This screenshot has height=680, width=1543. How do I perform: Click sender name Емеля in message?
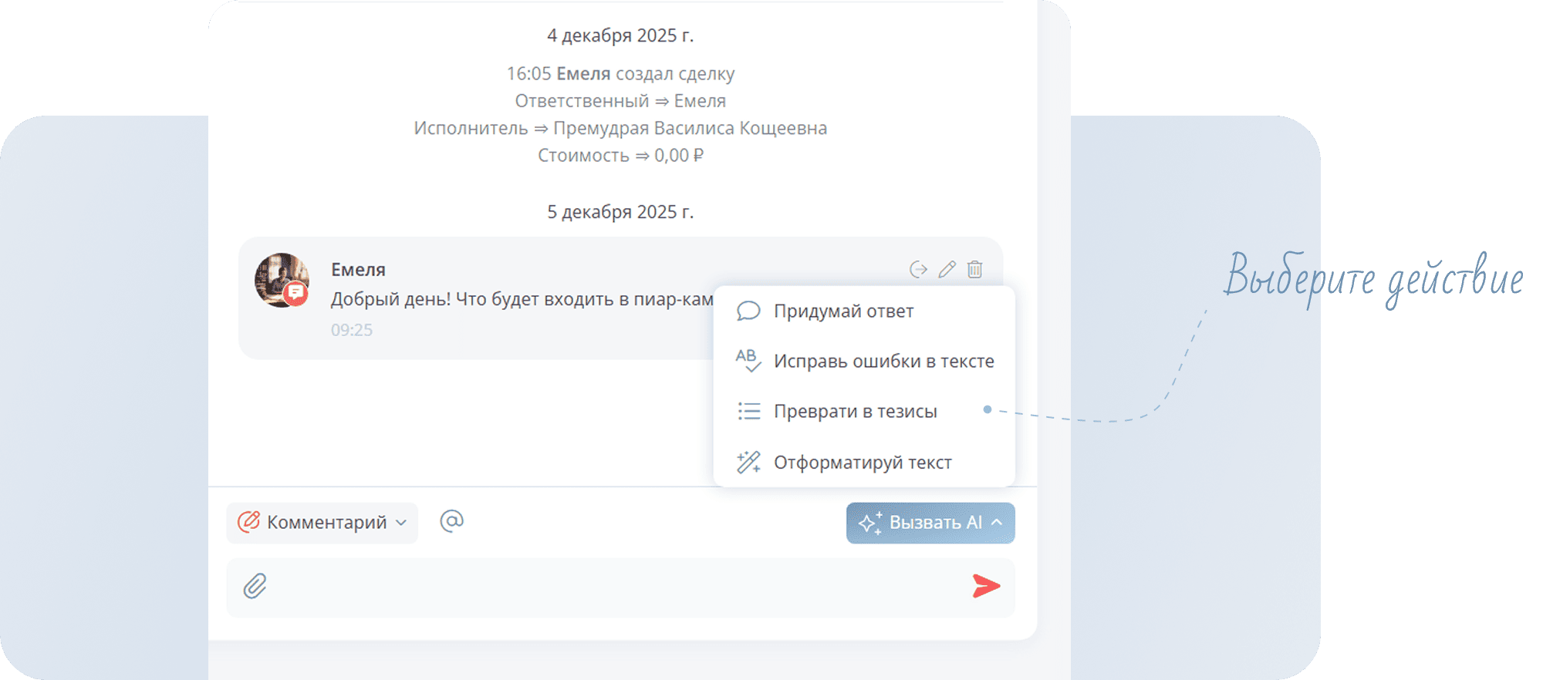coord(358,269)
